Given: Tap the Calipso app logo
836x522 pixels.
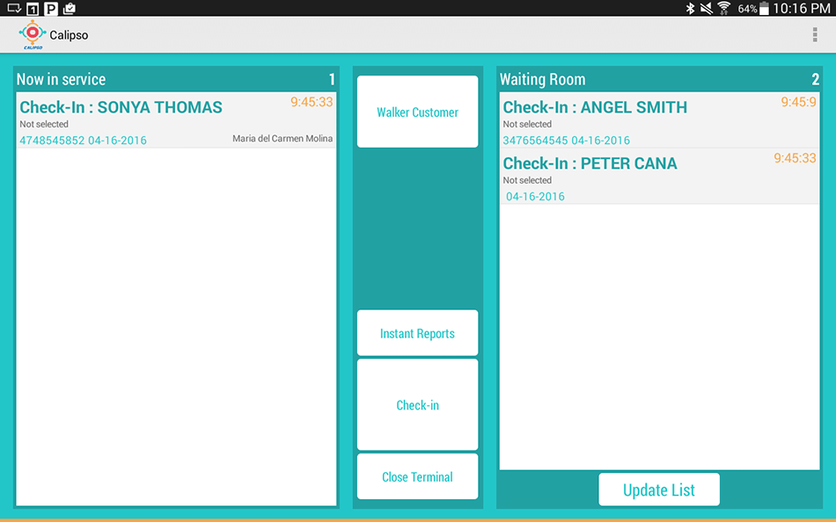Looking at the screenshot, I should pos(33,35).
